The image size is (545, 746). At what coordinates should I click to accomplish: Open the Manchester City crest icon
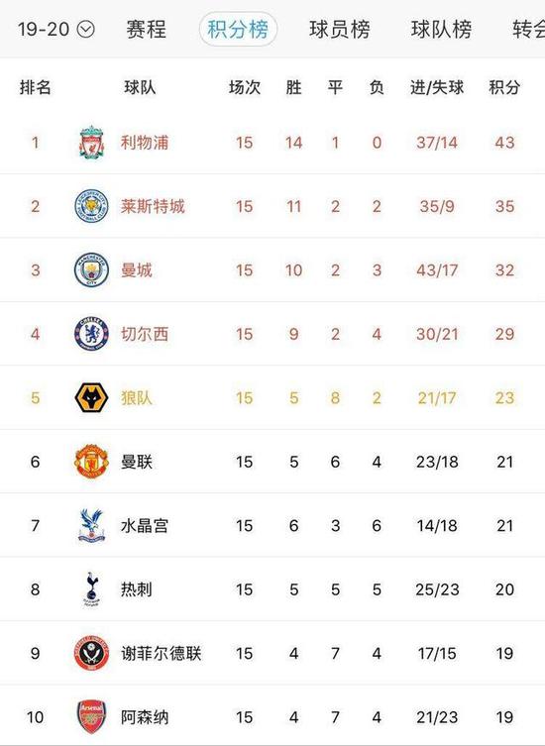click(91, 269)
